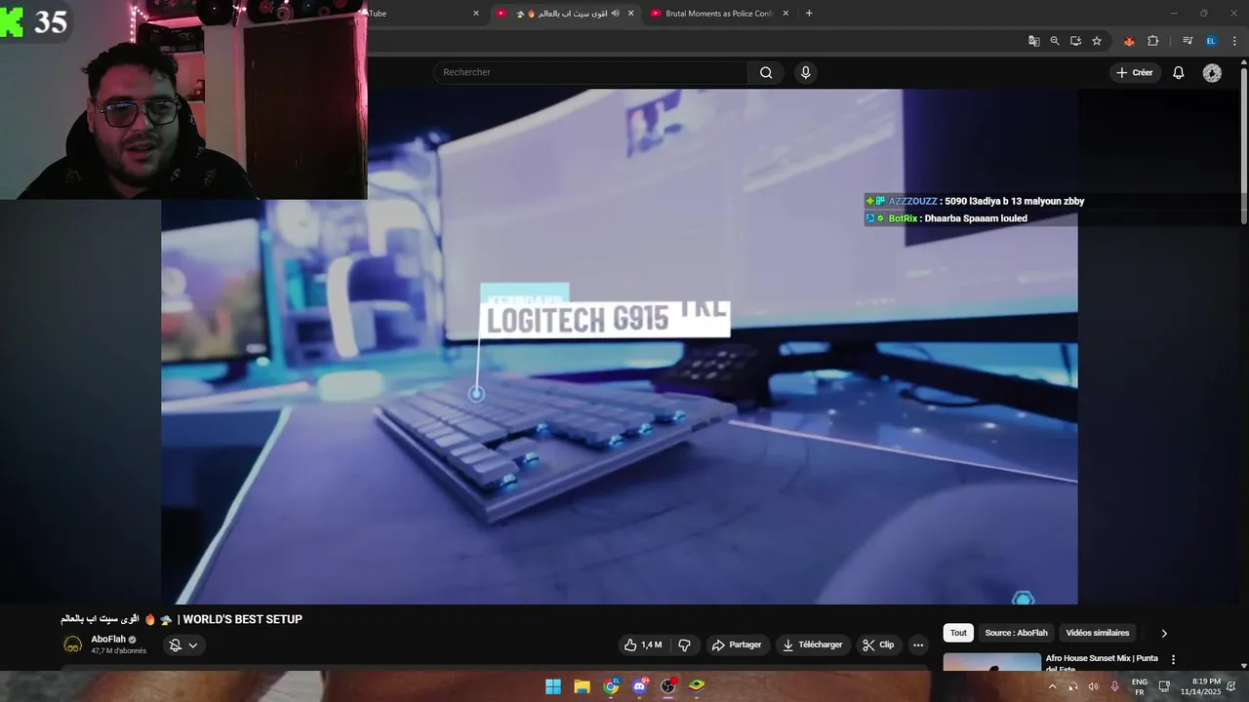Viewport: 1249px width, 702px height.
Task: Switch to the Arabic-titled playing tab
Action: (565, 14)
